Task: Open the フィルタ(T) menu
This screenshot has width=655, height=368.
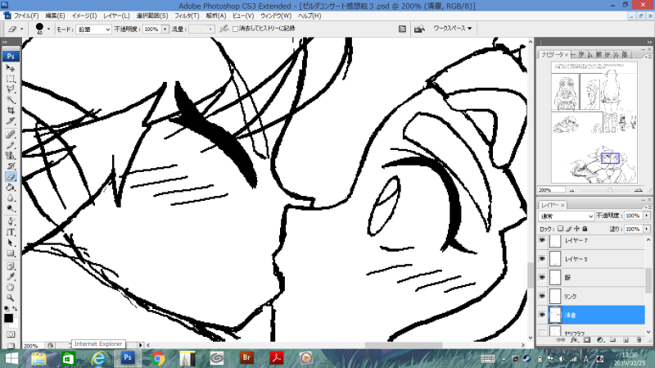Action: pos(187,16)
